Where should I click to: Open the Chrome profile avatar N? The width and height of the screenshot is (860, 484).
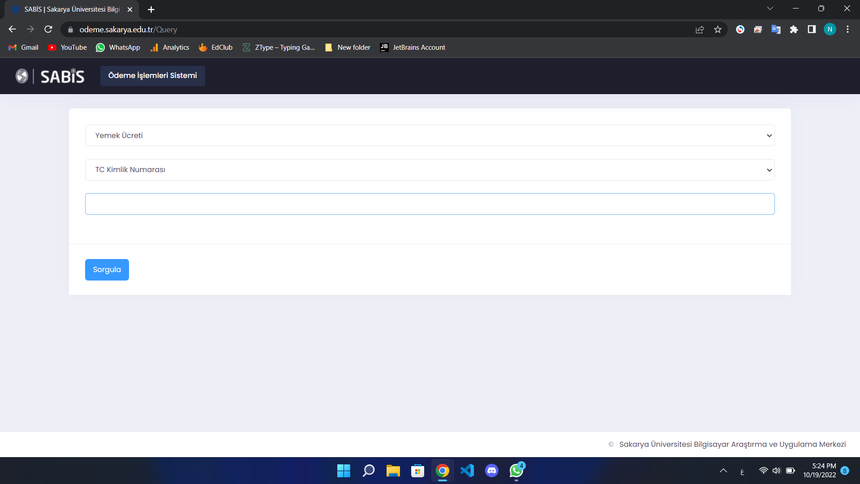click(x=830, y=30)
